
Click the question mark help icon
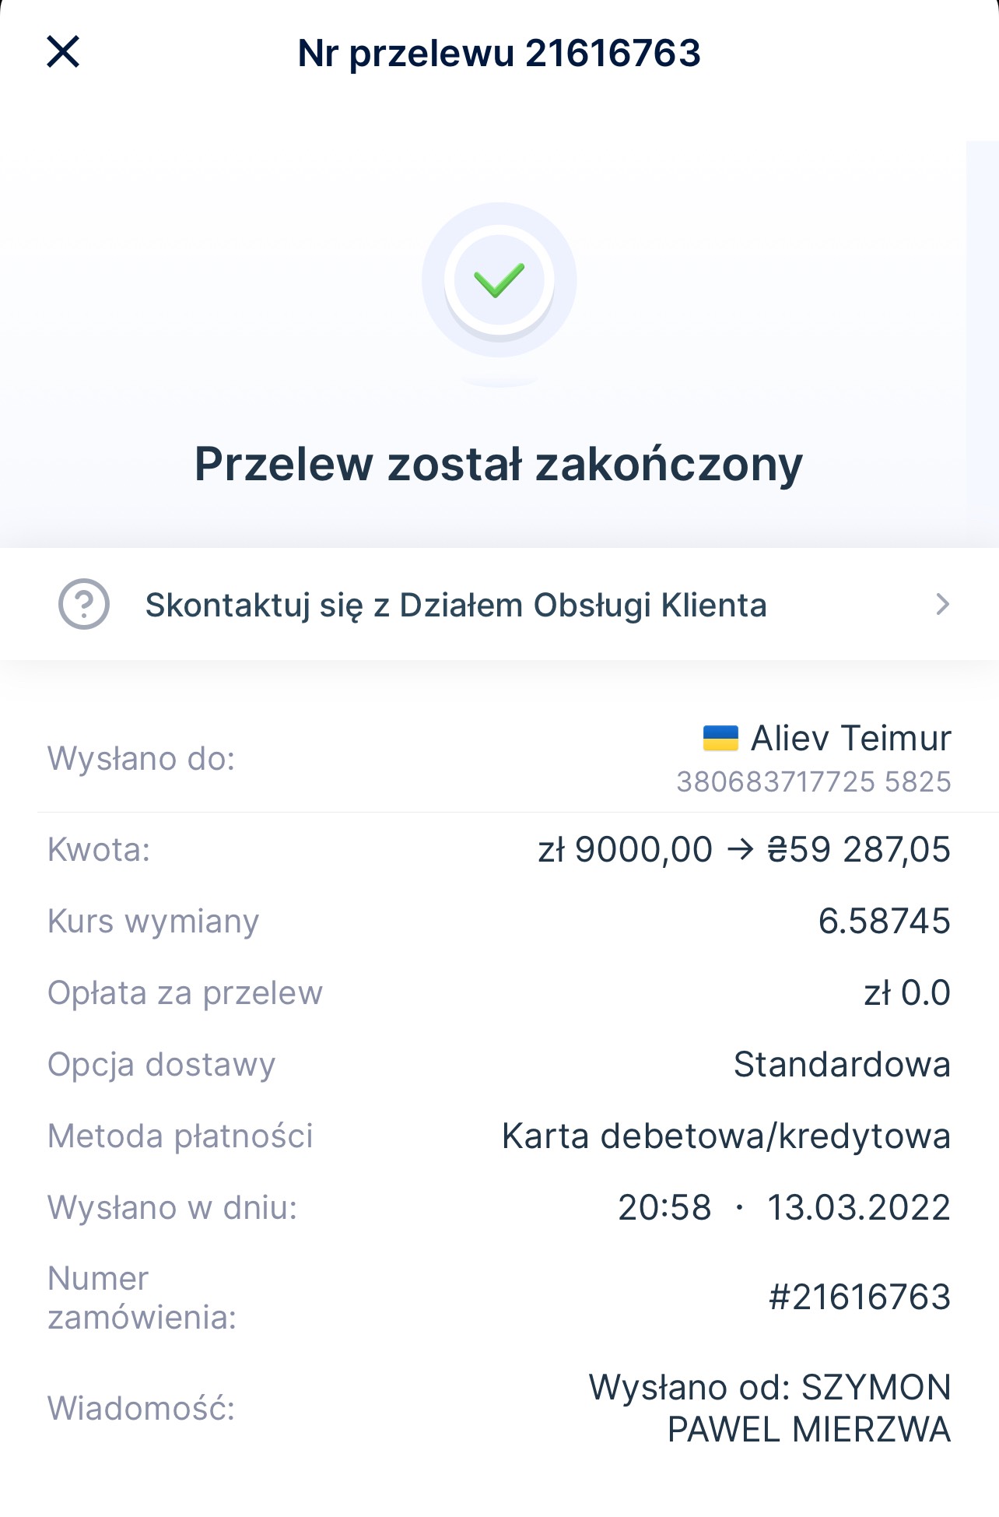coord(84,604)
